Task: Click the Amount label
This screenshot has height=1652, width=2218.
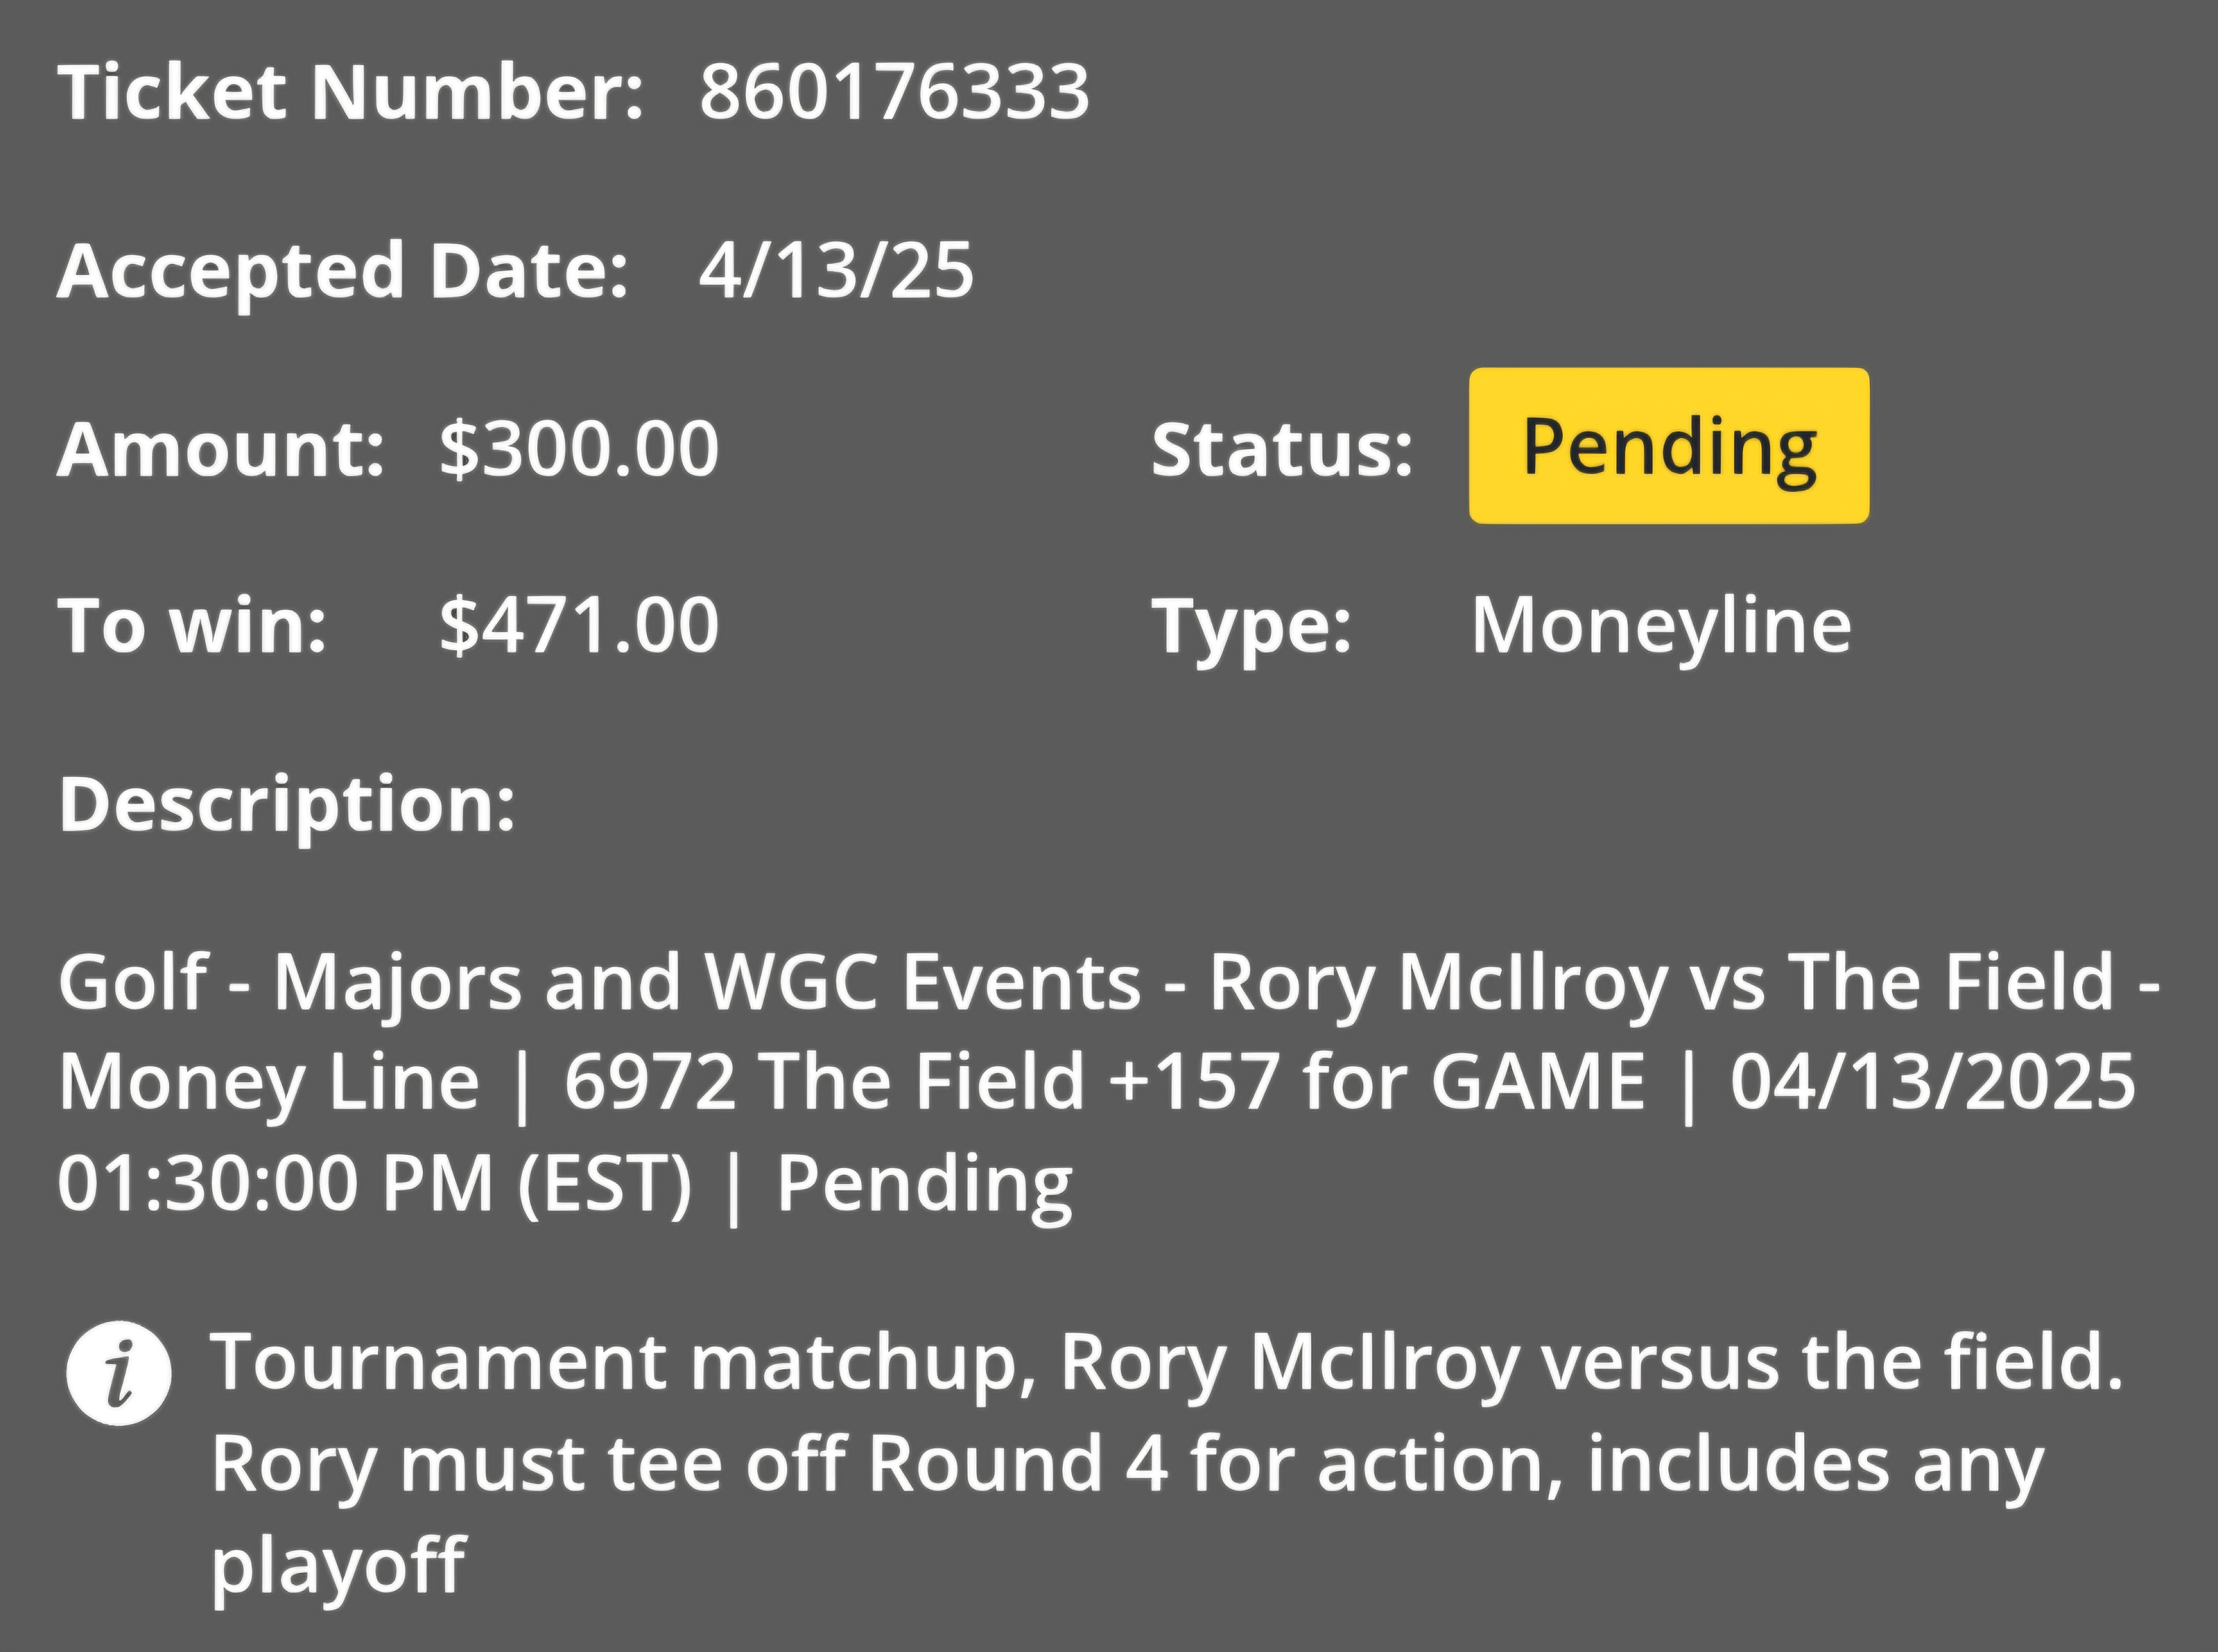Action: tap(221, 448)
